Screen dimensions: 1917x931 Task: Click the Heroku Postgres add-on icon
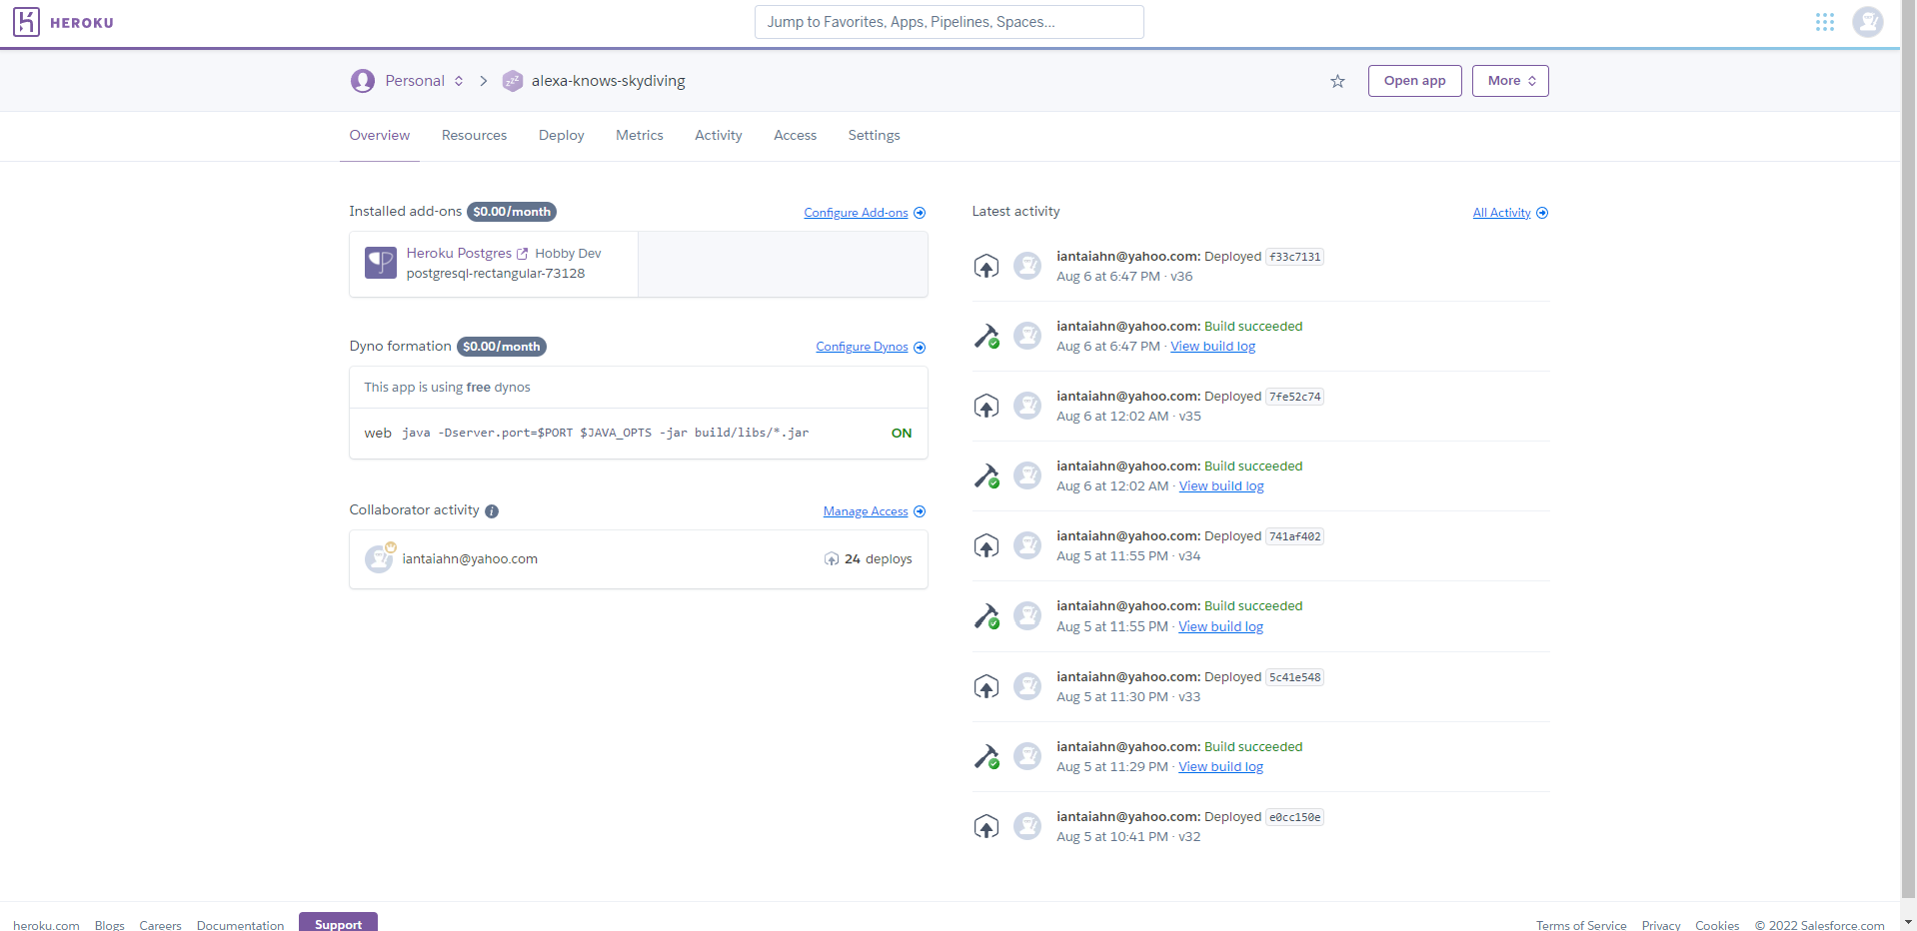pyautogui.click(x=381, y=263)
